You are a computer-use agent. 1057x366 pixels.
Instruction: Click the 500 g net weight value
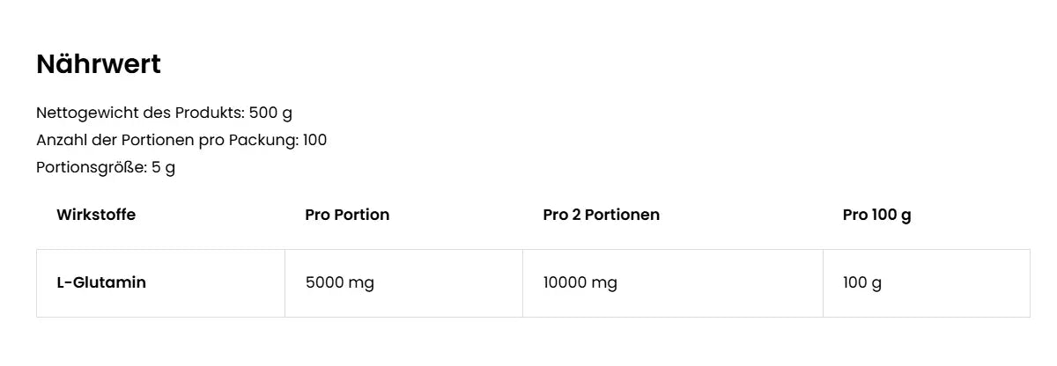270,113
